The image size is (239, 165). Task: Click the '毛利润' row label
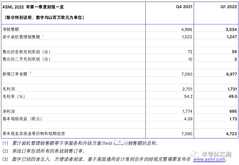tap(9, 89)
